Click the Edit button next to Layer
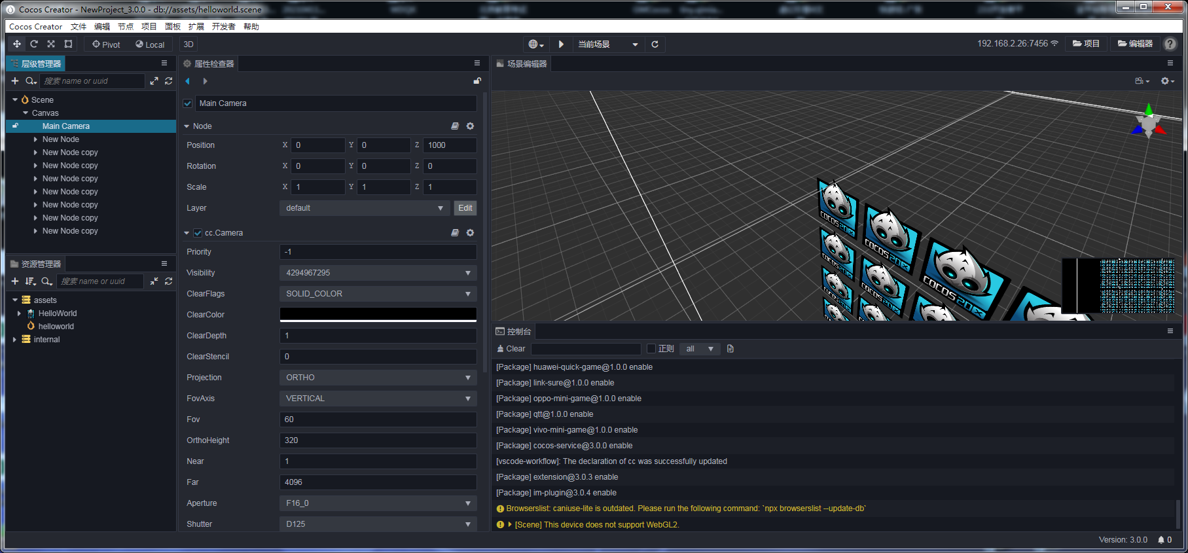1188x553 pixels. (465, 208)
